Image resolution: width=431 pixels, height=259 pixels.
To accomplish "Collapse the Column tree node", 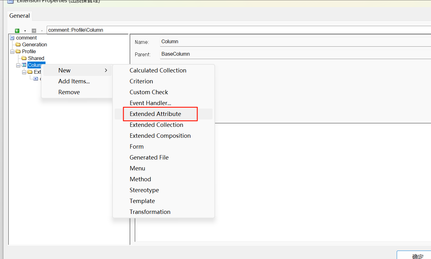I will click(x=18, y=65).
